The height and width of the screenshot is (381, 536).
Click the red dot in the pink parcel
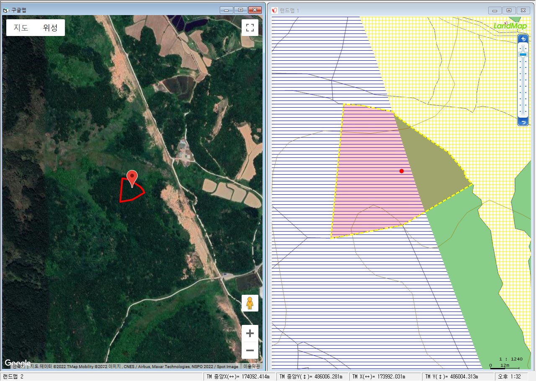click(x=402, y=171)
